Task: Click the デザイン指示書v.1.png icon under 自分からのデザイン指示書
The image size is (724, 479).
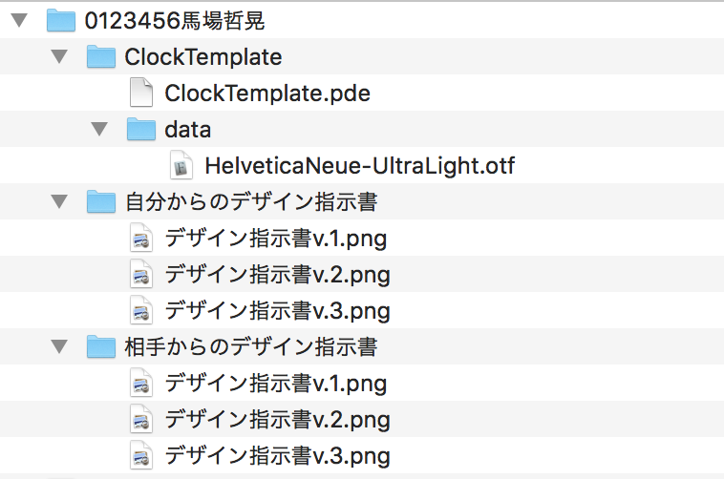Action: pos(140,239)
